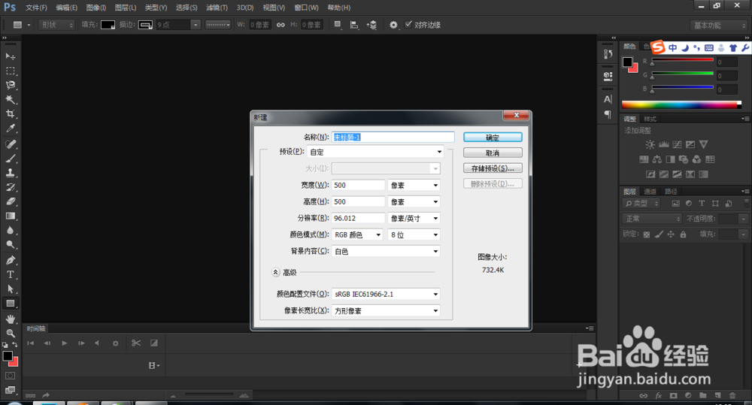Select the History Brush tool

point(10,187)
